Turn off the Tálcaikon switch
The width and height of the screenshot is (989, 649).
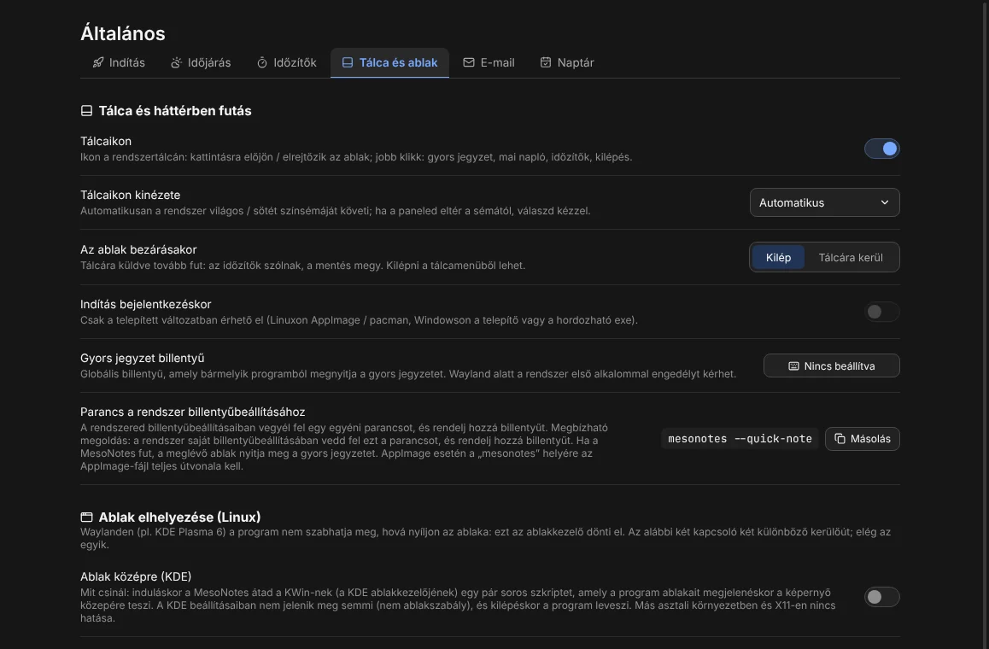tap(881, 149)
